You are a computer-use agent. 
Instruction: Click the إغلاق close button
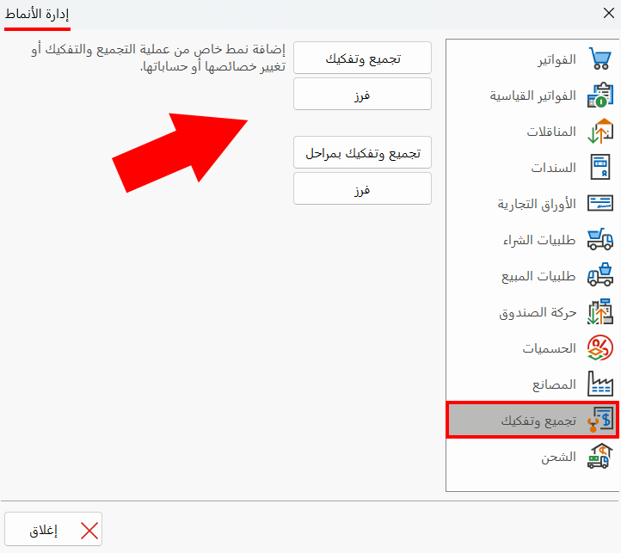[x=53, y=529]
